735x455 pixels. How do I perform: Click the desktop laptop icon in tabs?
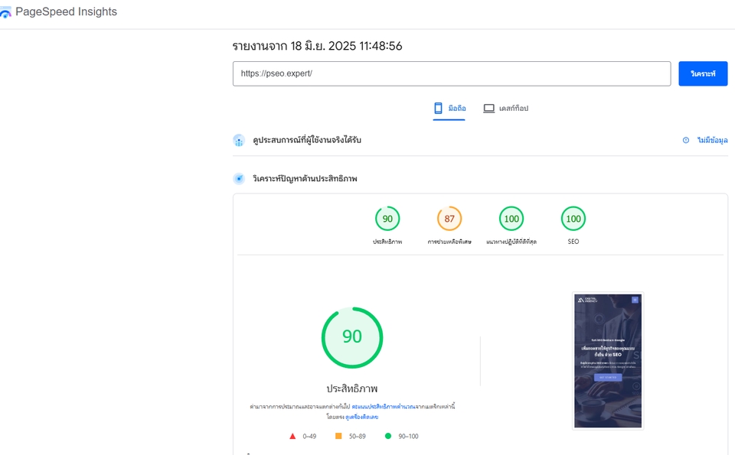pyautogui.click(x=488, y=109)
